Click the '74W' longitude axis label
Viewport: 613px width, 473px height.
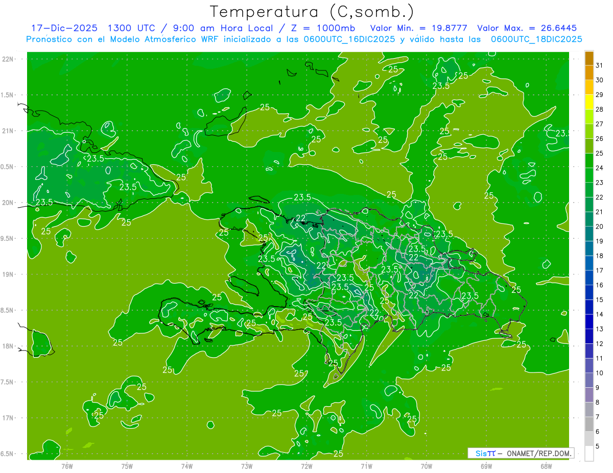[187, 466]
